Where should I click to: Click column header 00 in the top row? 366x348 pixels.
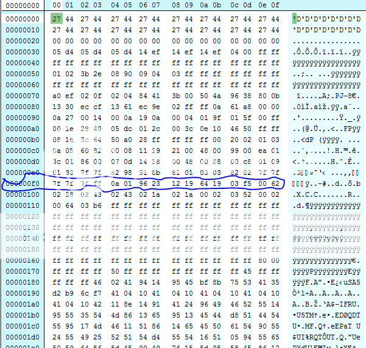pos(57,5)
